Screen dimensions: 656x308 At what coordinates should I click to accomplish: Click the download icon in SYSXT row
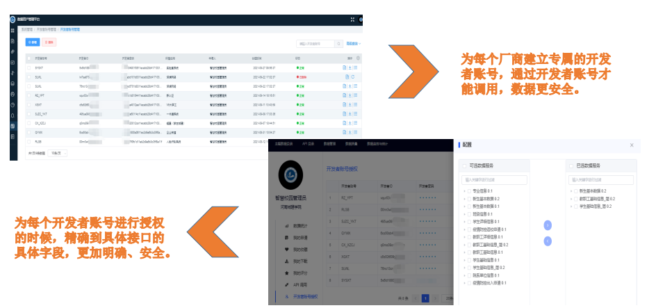coord(350,67)
